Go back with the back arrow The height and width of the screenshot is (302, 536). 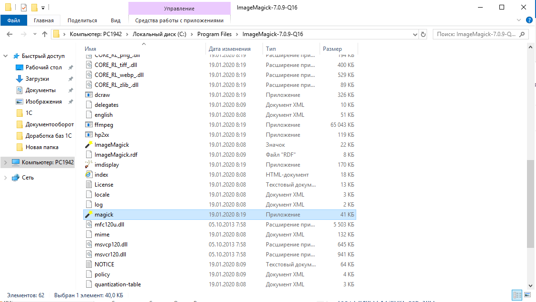pyautogui.click(x=10, y=34)
